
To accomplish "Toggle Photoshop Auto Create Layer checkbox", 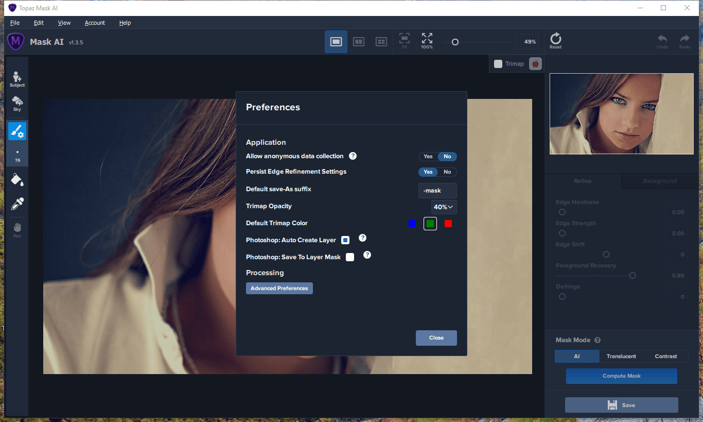I will point(345,240).
